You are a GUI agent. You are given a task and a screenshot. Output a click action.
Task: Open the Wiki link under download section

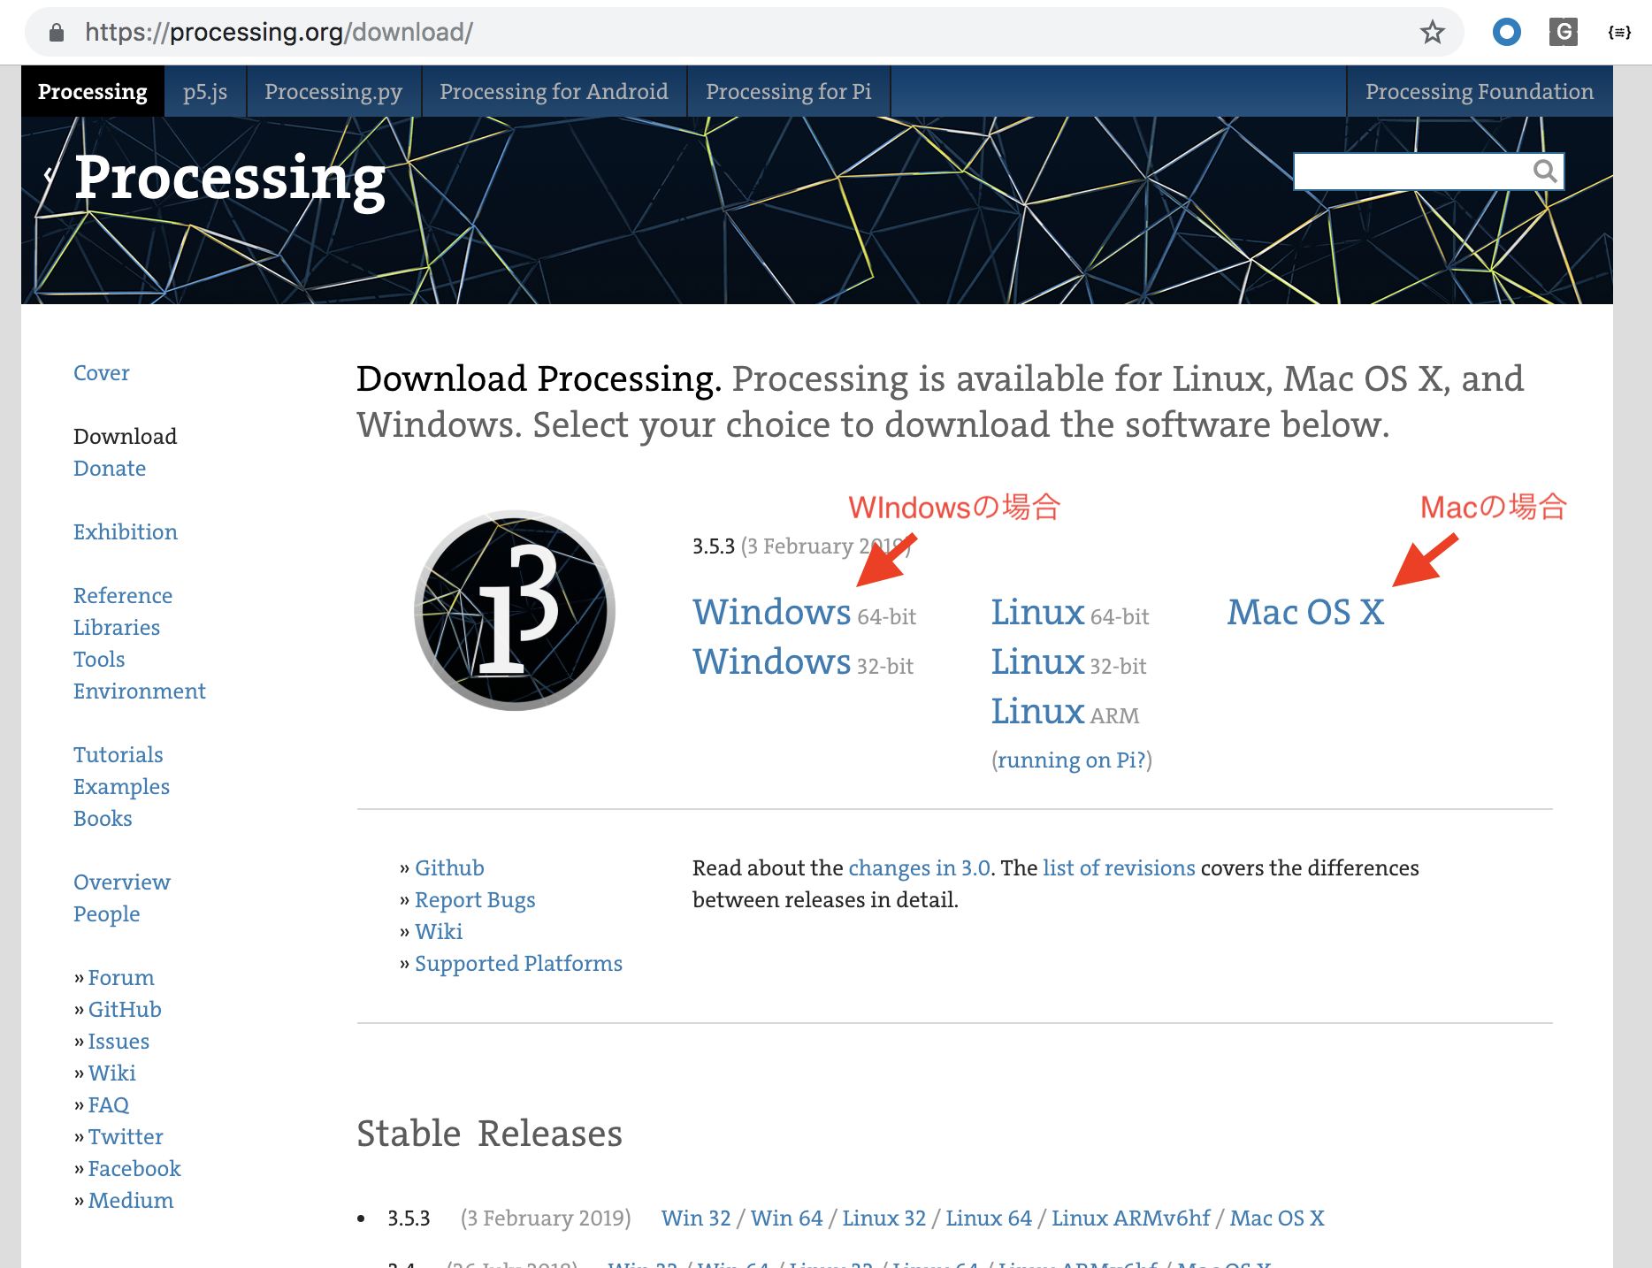click(x=439, y=932)
